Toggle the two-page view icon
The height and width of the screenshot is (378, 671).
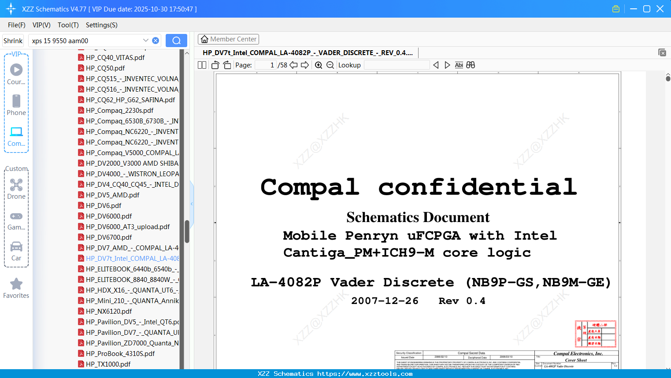[x=202, y=65]
